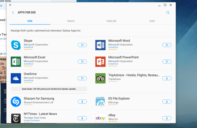Switch to the TASUTA tab

71,21
